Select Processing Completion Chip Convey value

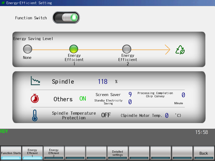[183, 95]
